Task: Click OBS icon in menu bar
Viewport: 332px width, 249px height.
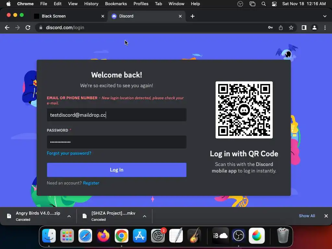Action: pos(240,4)
